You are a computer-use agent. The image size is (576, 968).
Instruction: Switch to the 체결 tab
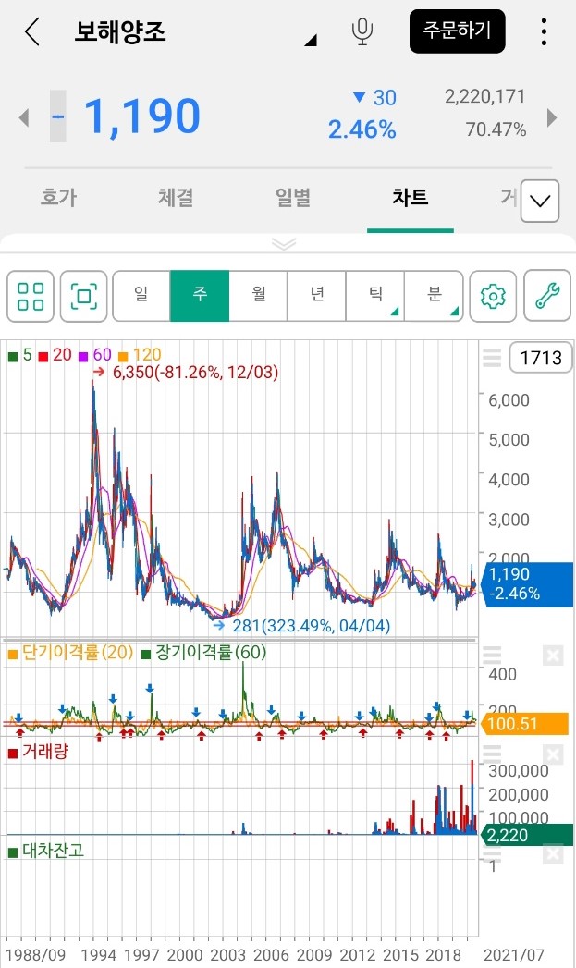[x=176, y=198]
